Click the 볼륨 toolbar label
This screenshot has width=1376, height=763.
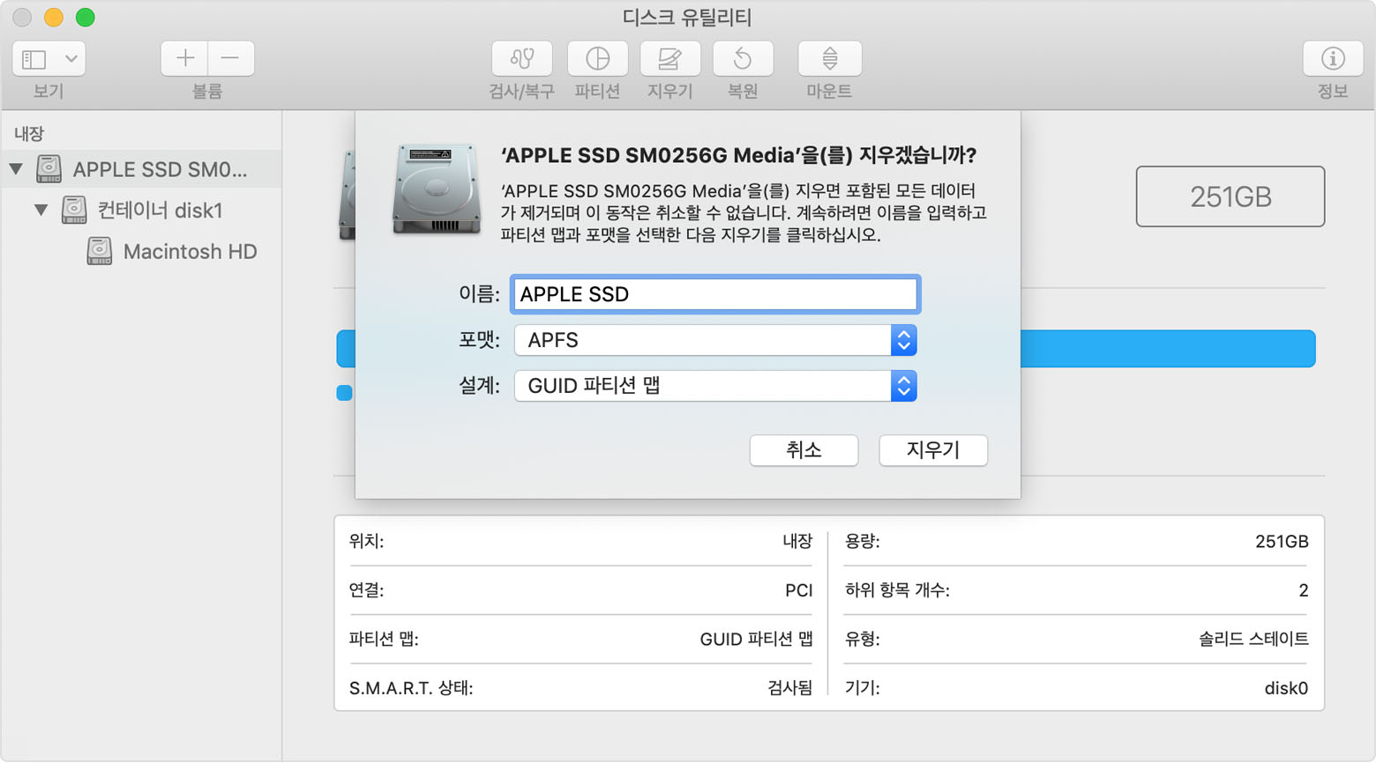(207, 91)
